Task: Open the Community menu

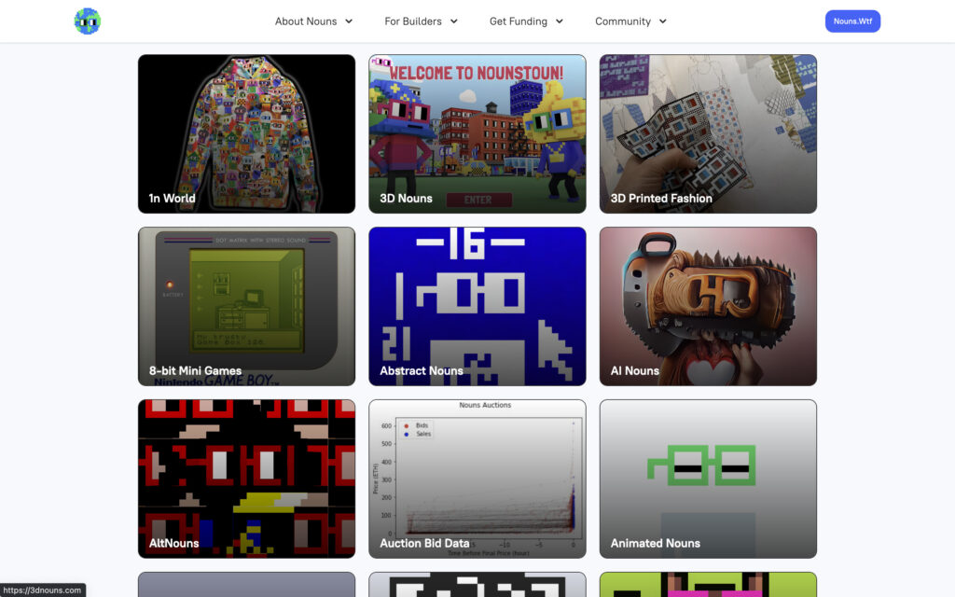Action: [623, 21]
